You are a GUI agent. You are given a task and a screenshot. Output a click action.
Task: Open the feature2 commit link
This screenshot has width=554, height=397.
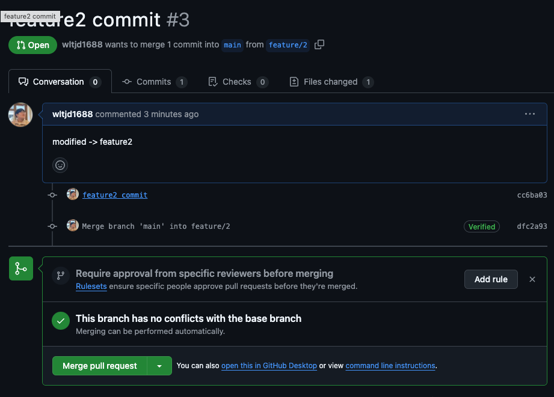point(115,195)
